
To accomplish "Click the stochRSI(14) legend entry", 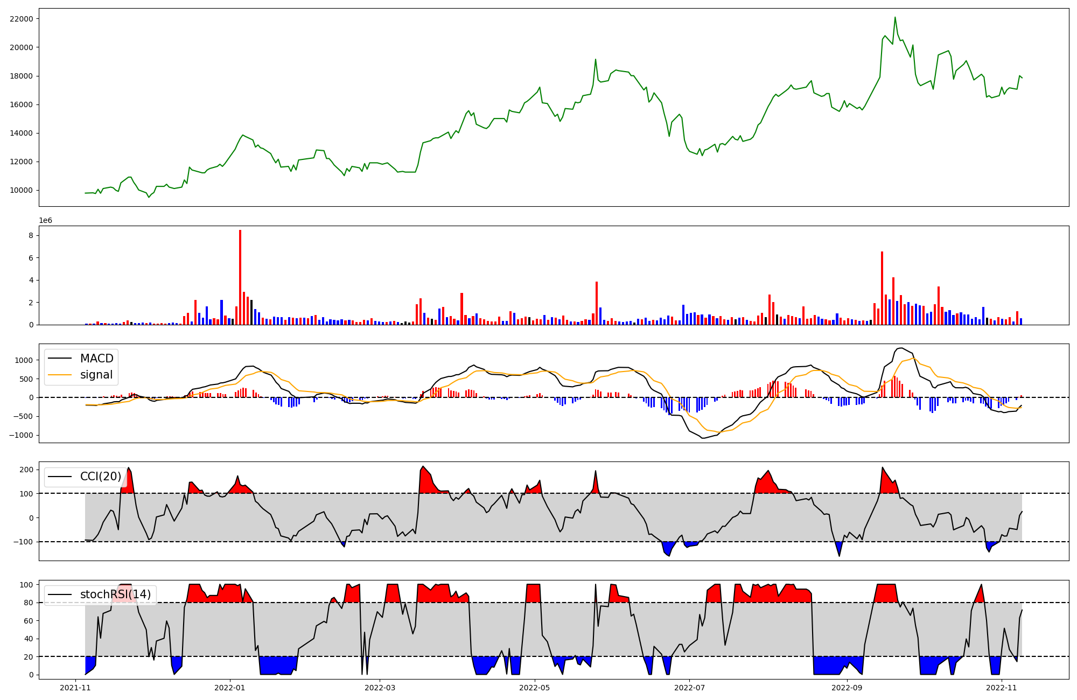I will (115, 594).
